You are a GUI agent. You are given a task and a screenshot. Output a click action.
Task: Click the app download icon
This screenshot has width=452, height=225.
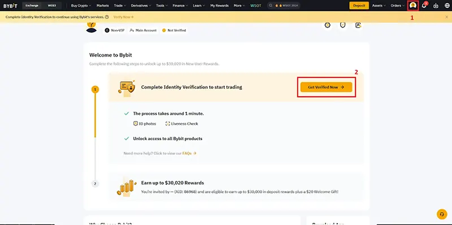436,6
